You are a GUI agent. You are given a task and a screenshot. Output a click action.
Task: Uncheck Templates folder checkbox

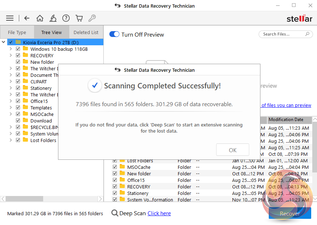tap(18, 108)
